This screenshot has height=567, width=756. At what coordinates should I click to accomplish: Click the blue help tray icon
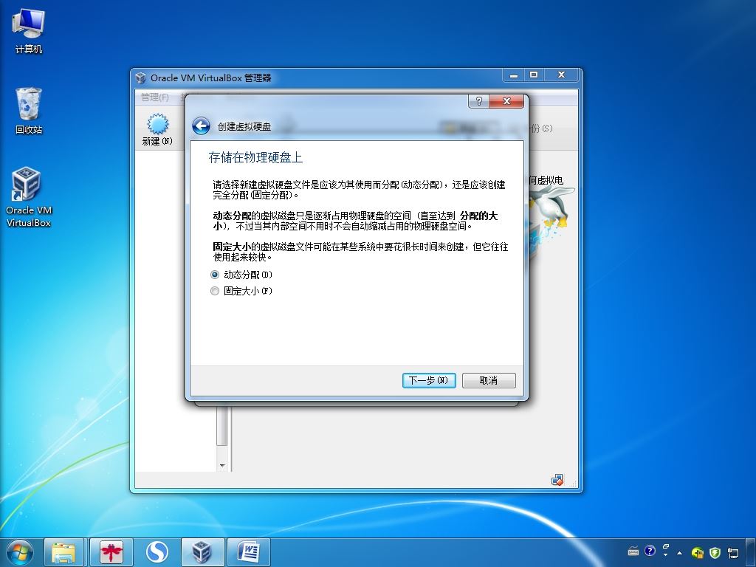(650, 550)
